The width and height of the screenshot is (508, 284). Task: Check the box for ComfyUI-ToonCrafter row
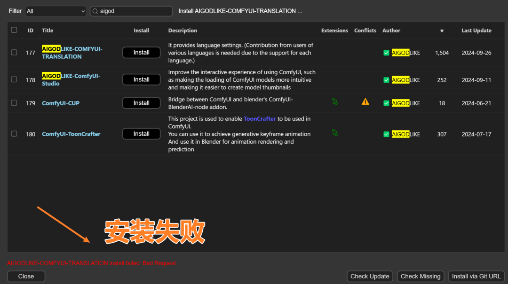pos(14,134)
